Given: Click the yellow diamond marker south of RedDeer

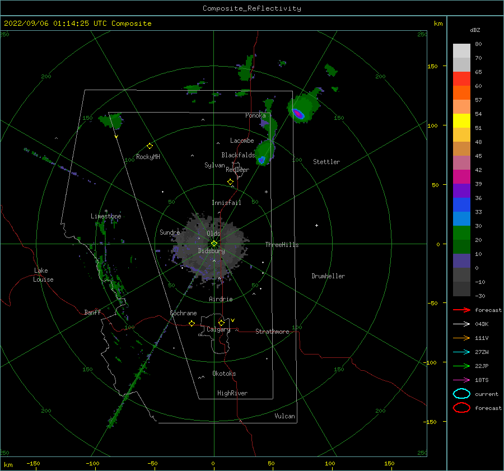Looking at the screenshot, I should point(230,181).
